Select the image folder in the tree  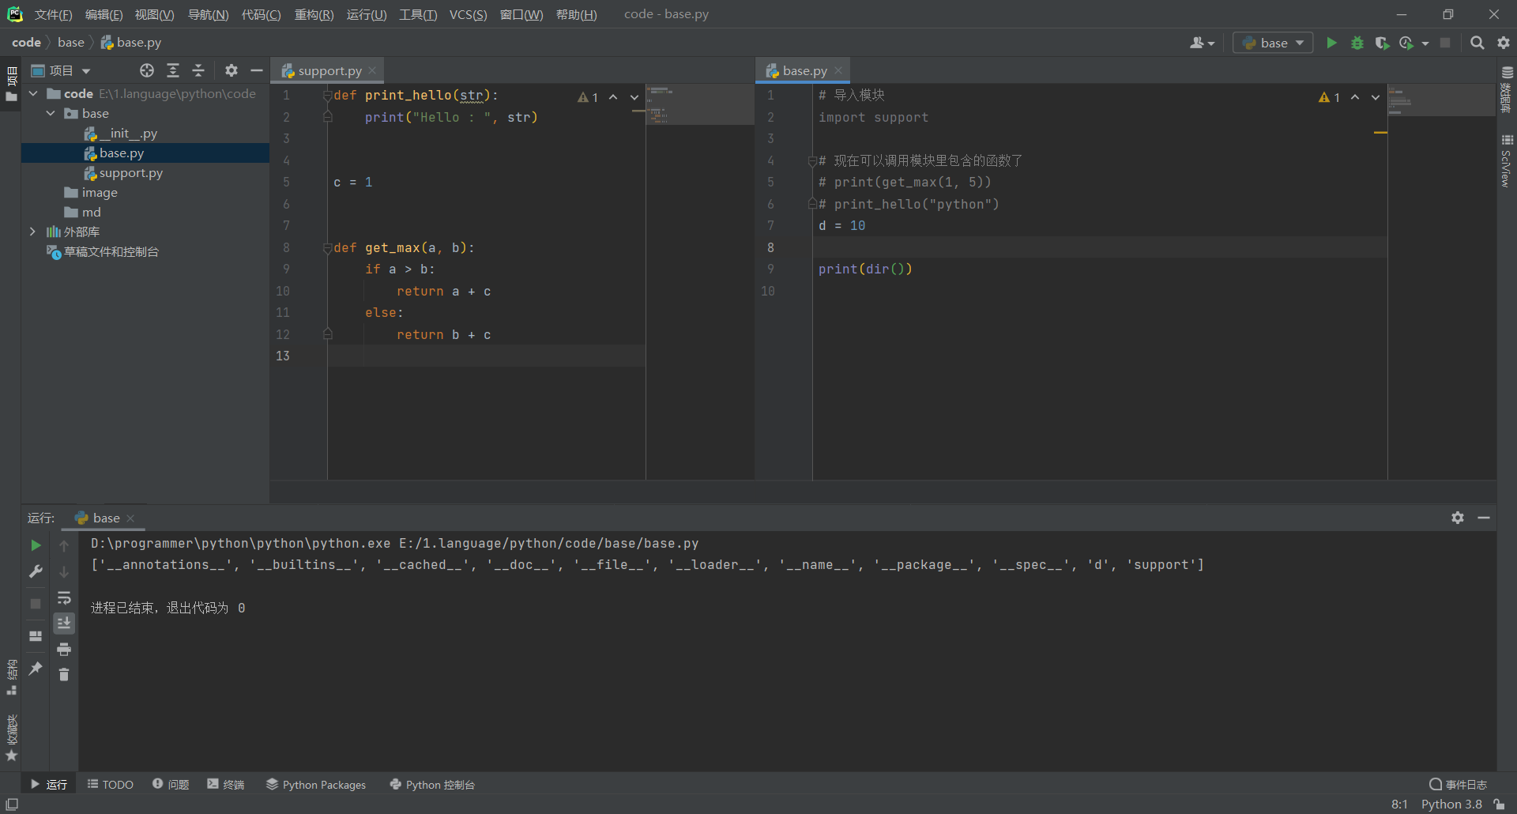[100, 192]
